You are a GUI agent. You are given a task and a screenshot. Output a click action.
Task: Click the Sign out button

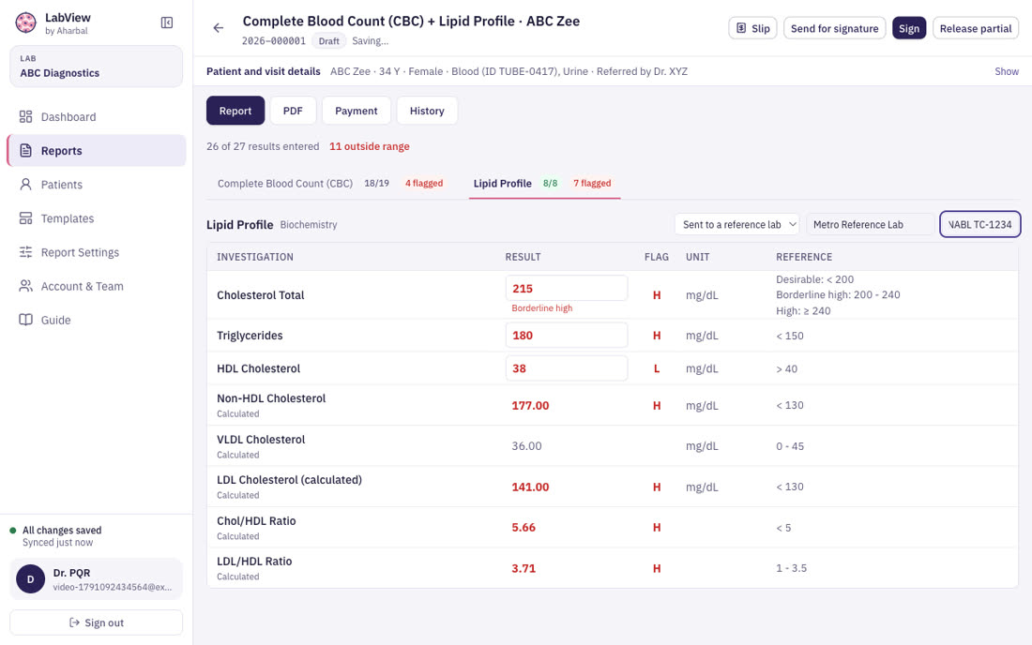[96, 622]
